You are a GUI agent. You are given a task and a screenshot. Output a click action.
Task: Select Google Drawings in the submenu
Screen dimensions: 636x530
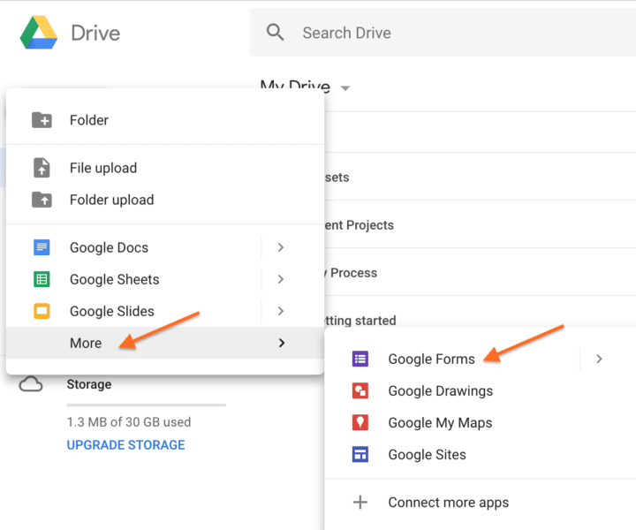[481, 390]
